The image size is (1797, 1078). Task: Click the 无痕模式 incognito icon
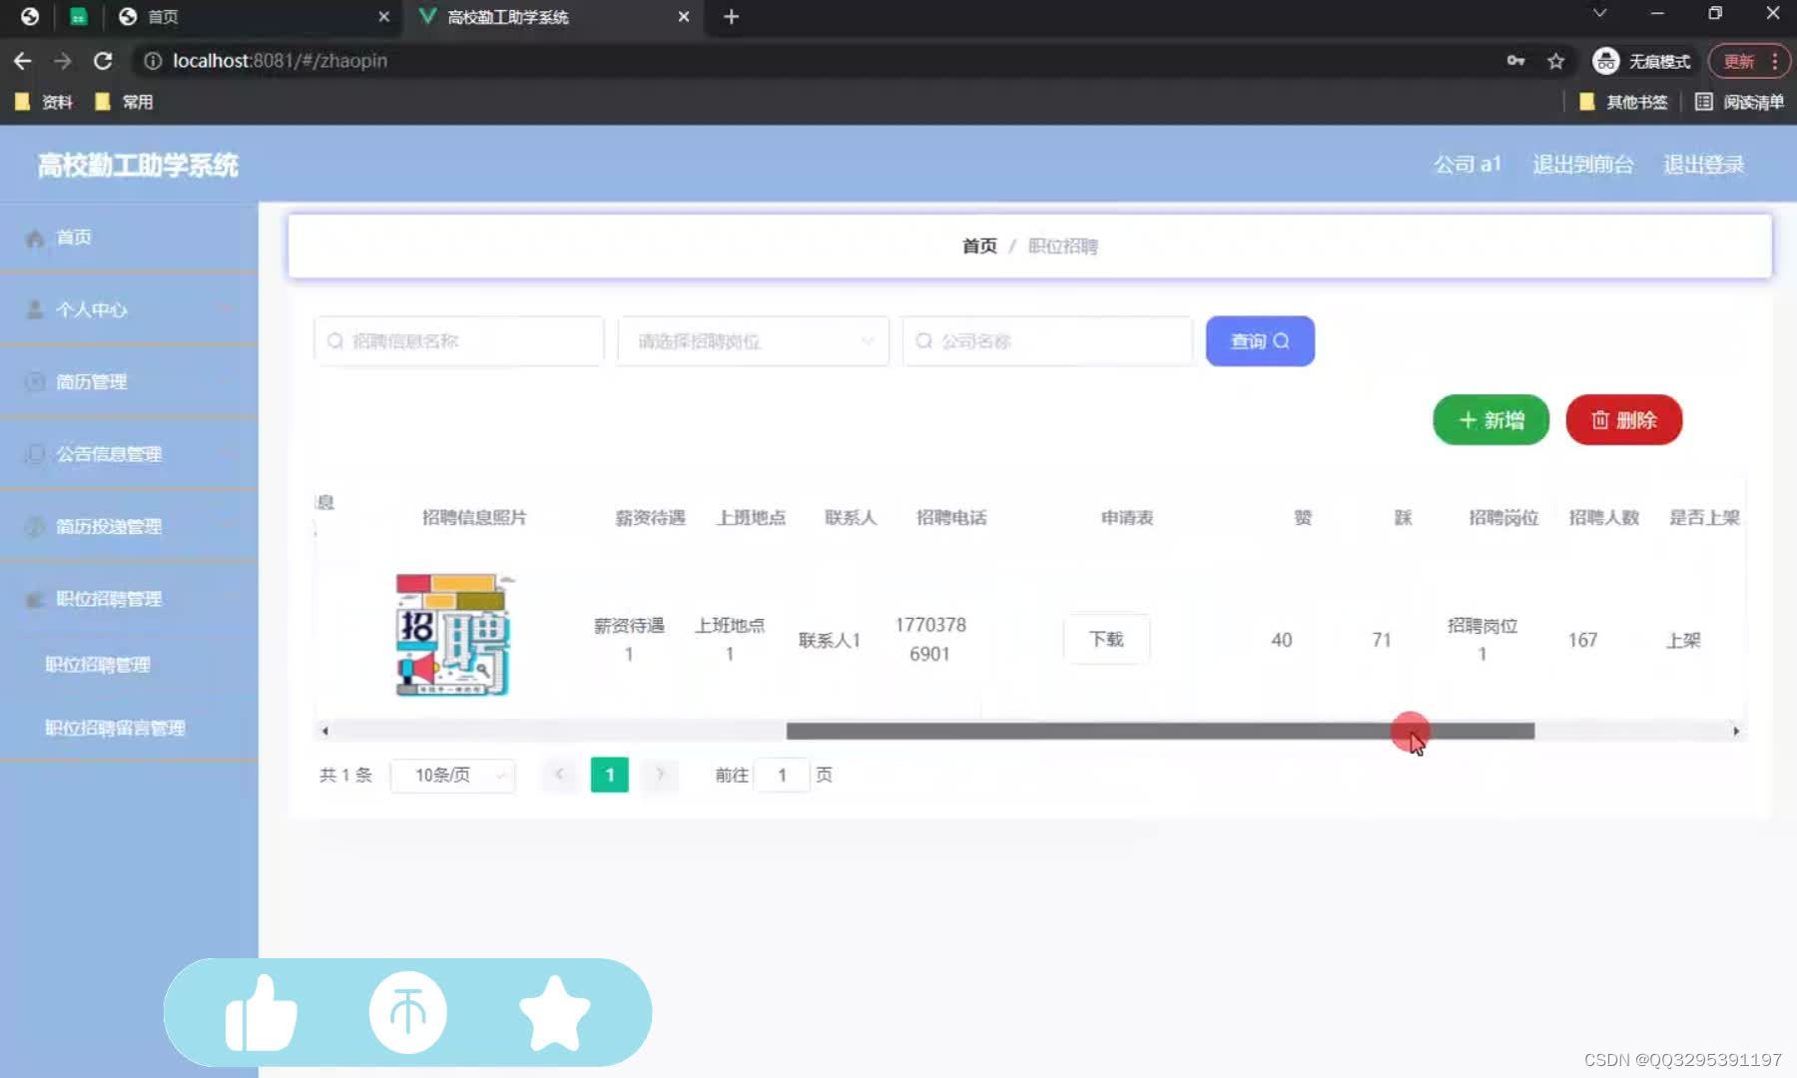click(x=1605, y=61)
